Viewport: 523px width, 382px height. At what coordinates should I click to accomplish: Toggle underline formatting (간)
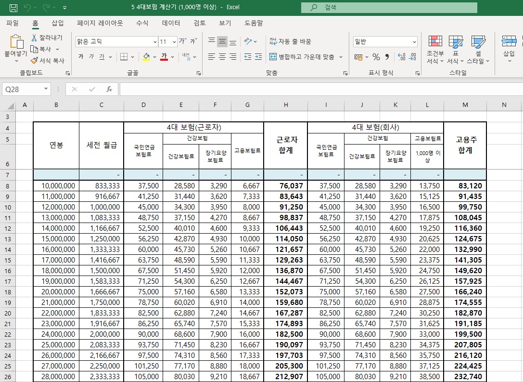click(102, 57)
